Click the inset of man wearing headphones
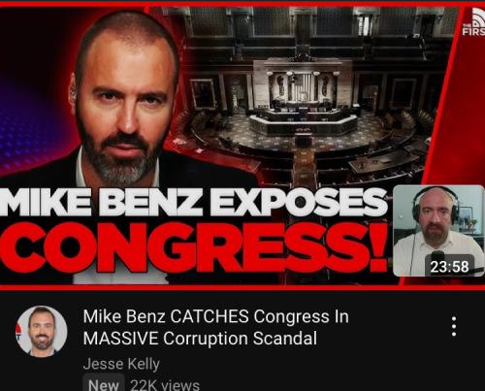485x391 pixels. pos(438,231)
